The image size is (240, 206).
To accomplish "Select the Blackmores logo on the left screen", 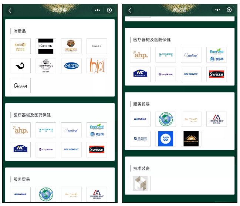I will pos(46,130).
